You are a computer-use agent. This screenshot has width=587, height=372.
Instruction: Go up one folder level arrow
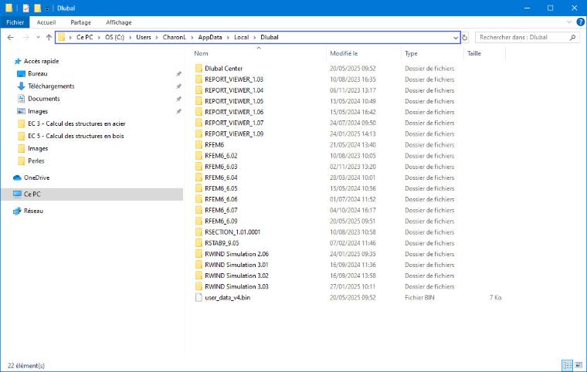click(x=49, y=37)
